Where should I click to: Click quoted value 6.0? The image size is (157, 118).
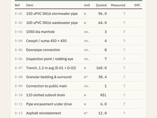104,104
